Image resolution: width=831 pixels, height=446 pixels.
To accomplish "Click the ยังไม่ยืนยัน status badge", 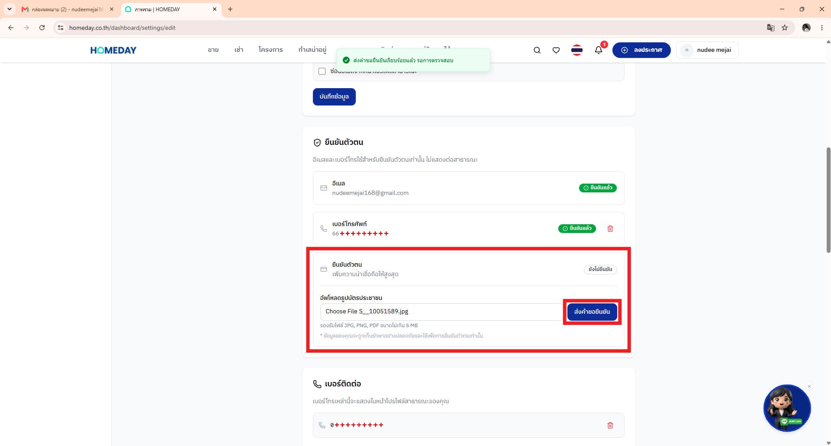I will (600, 269).
